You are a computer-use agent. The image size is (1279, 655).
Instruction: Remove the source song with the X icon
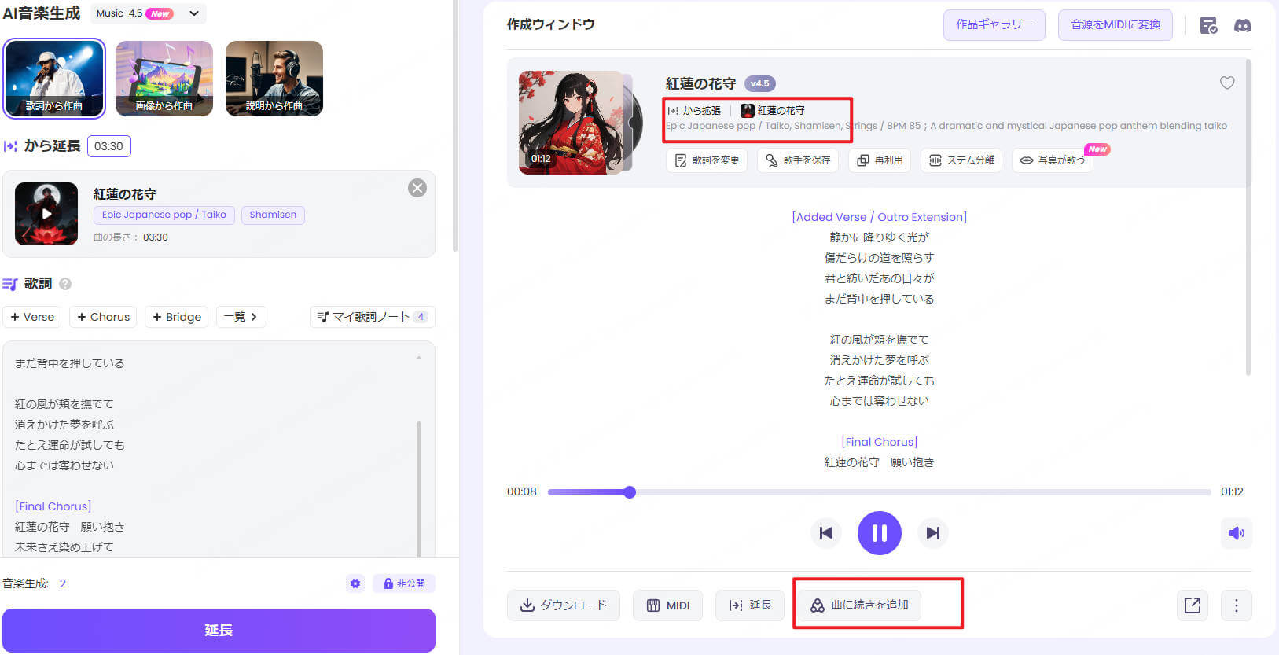coord(417,188)
